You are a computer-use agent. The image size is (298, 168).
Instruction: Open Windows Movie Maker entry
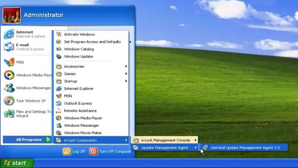[91, 133]
